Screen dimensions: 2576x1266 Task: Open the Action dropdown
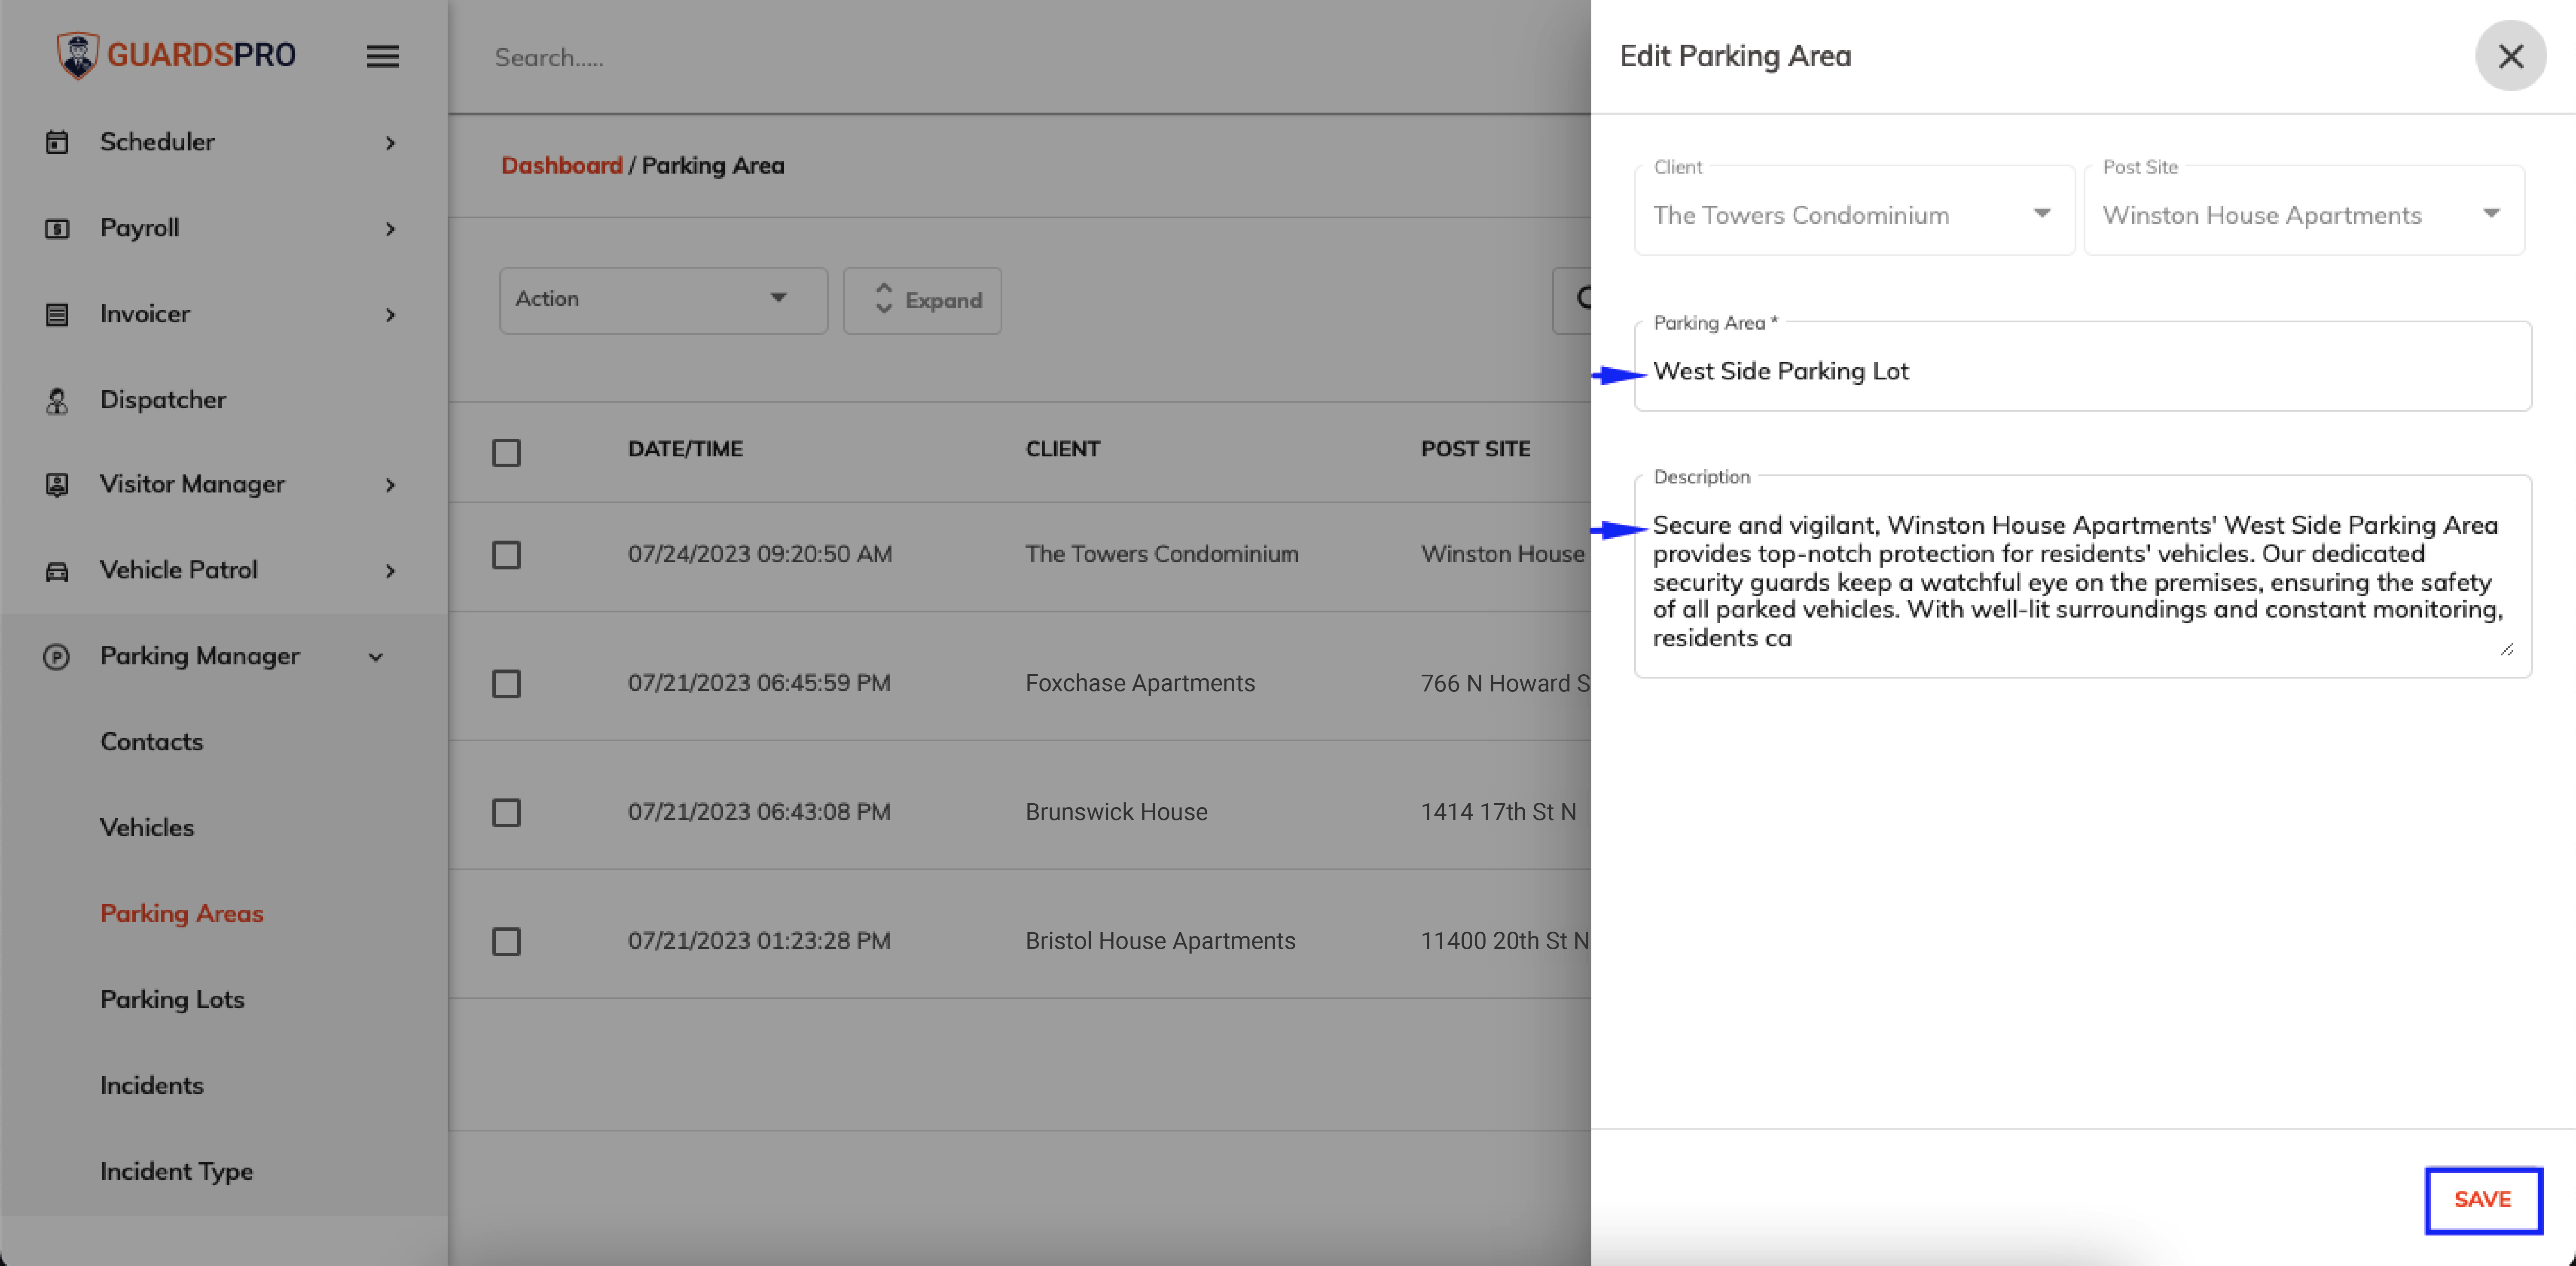click(663, 299)
